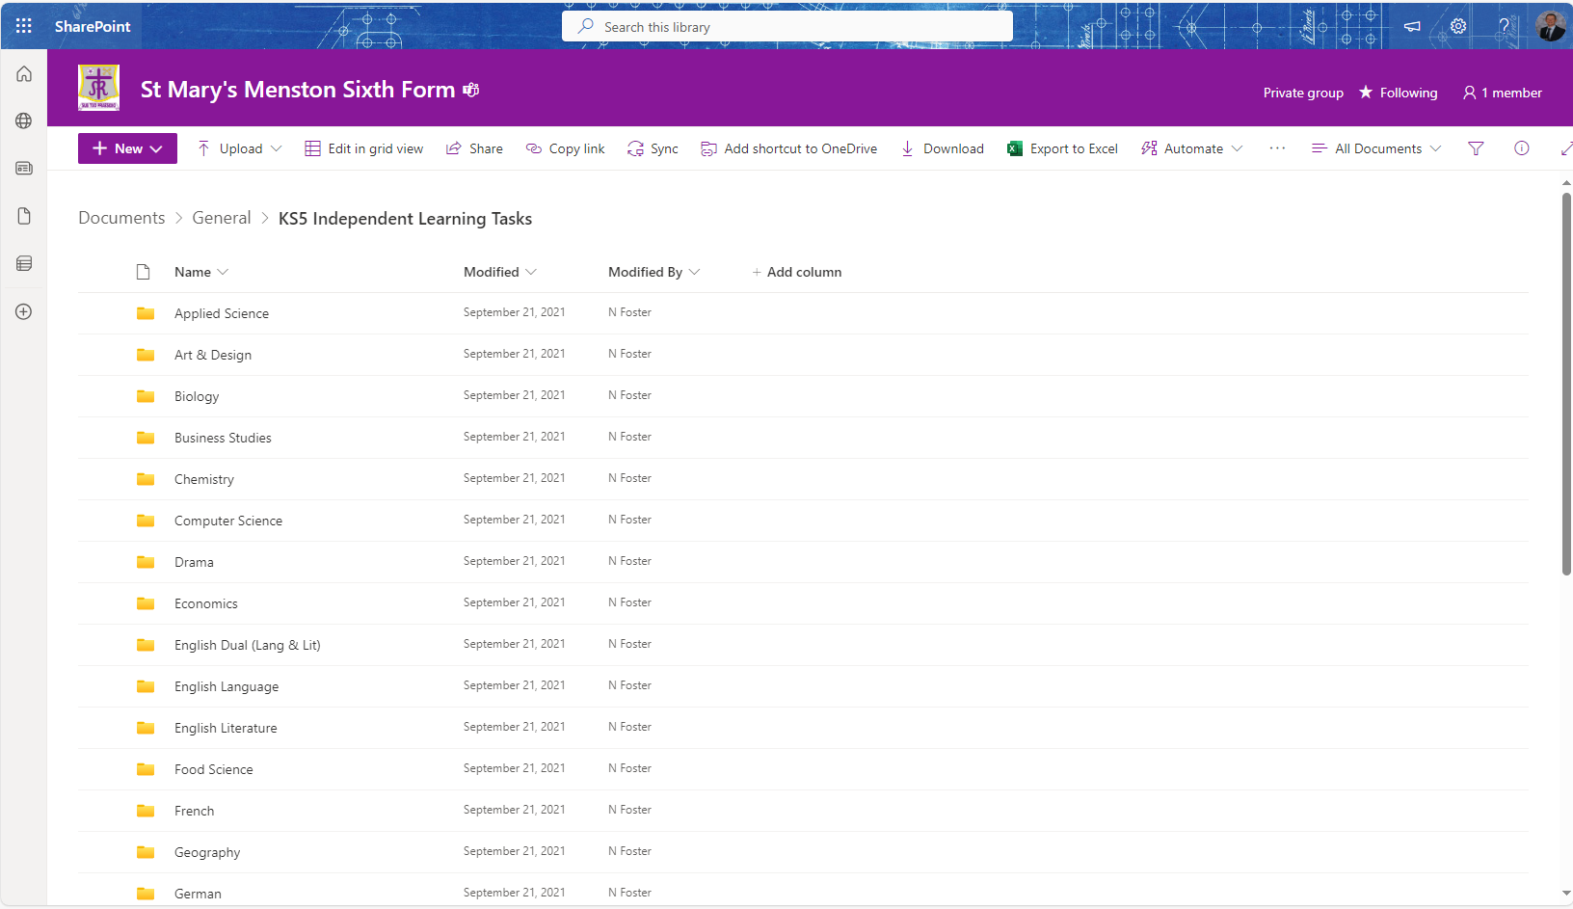Toggle the Following star for this site
This screenshot has width=1573, height=909.
point(1398,93)
